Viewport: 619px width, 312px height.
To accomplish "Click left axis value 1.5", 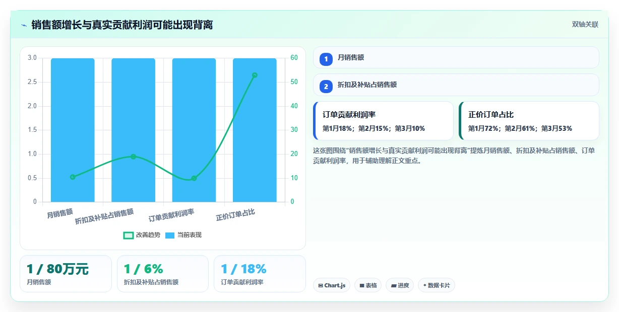I will click(32, 130).
